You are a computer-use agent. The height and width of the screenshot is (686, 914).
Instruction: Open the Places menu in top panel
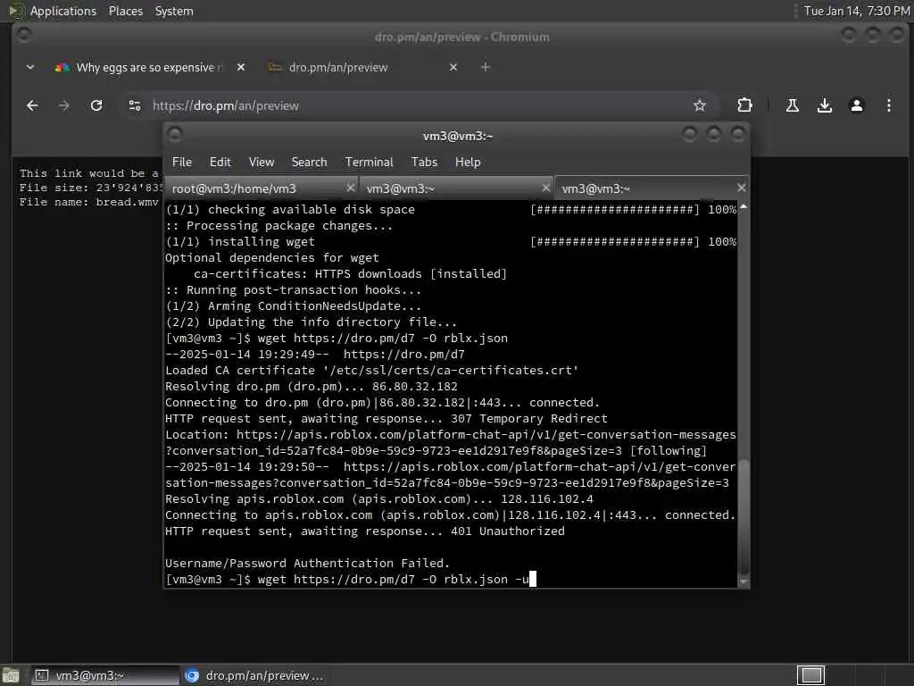[x=125, y=11]
